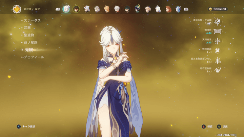Select the light-blue haired character portrait
Screen dimensions: 244x137
click(x=178, y=9)
